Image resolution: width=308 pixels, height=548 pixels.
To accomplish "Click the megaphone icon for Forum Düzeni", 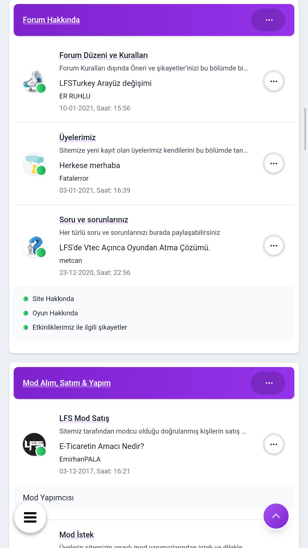I will [x=34, y=81].
